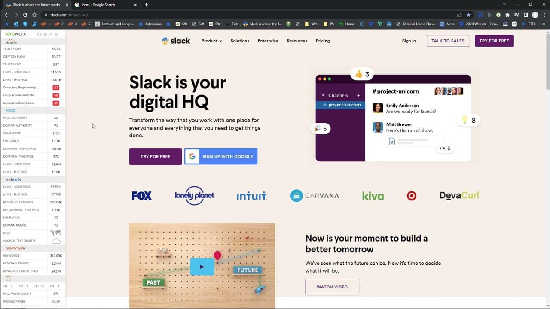Open the Product dropdown menu

[212, 41]
